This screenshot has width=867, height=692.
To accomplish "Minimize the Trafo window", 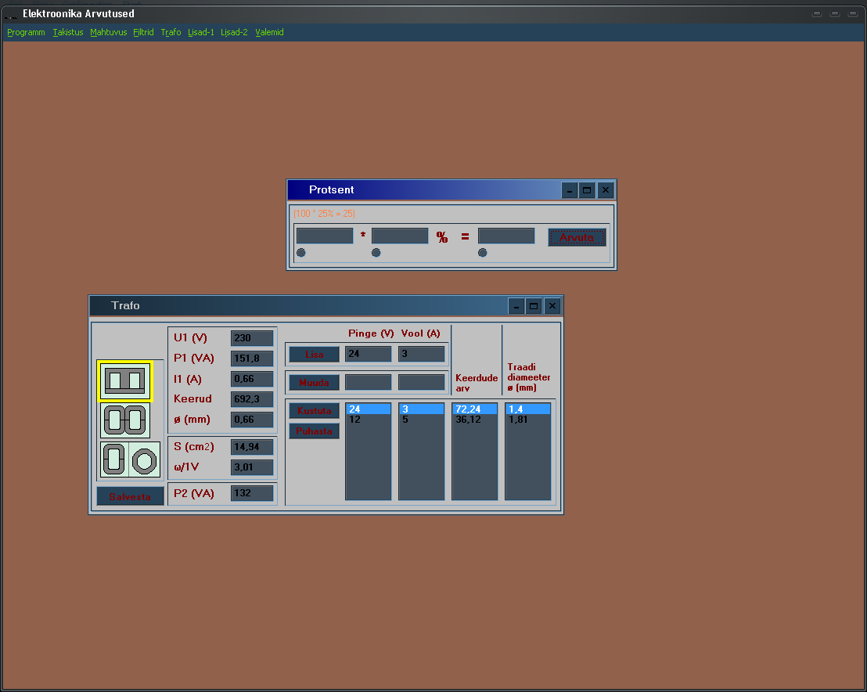I will tap(516, 306).
